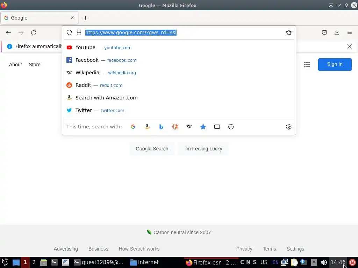Image resolution: width=358 pixels, height=268 pixels.
Task: Search this time with Bing icon
Action: (x=161, y=127)
